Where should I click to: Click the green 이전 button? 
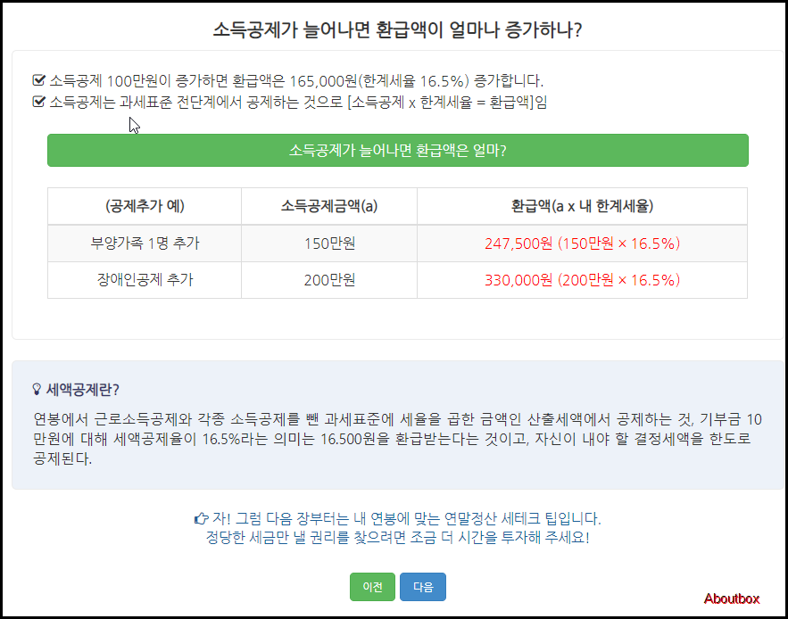tap(372, 587)
